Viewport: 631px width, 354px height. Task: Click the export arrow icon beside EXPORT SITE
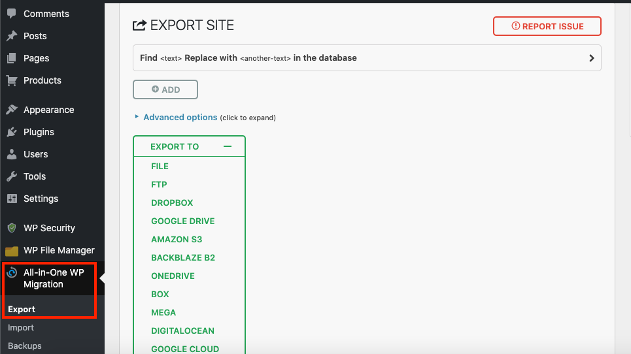click(139, 25)
